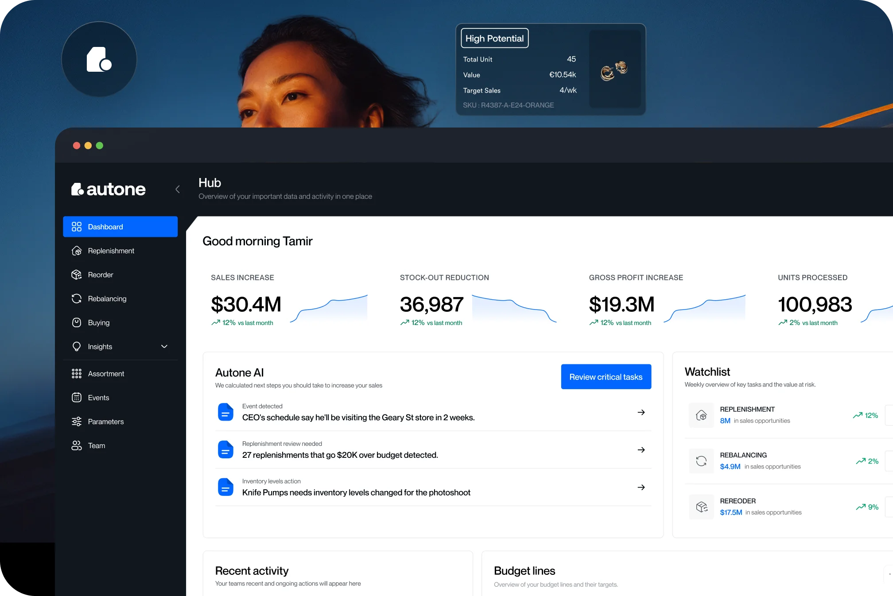Click the Parameters sliders icon
This screenshot has height=596, width=893.
[77, 422]
